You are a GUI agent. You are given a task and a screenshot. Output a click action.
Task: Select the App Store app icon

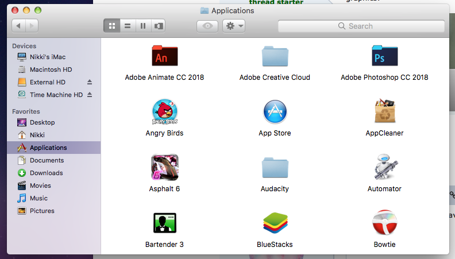click(x=275, y=111)
